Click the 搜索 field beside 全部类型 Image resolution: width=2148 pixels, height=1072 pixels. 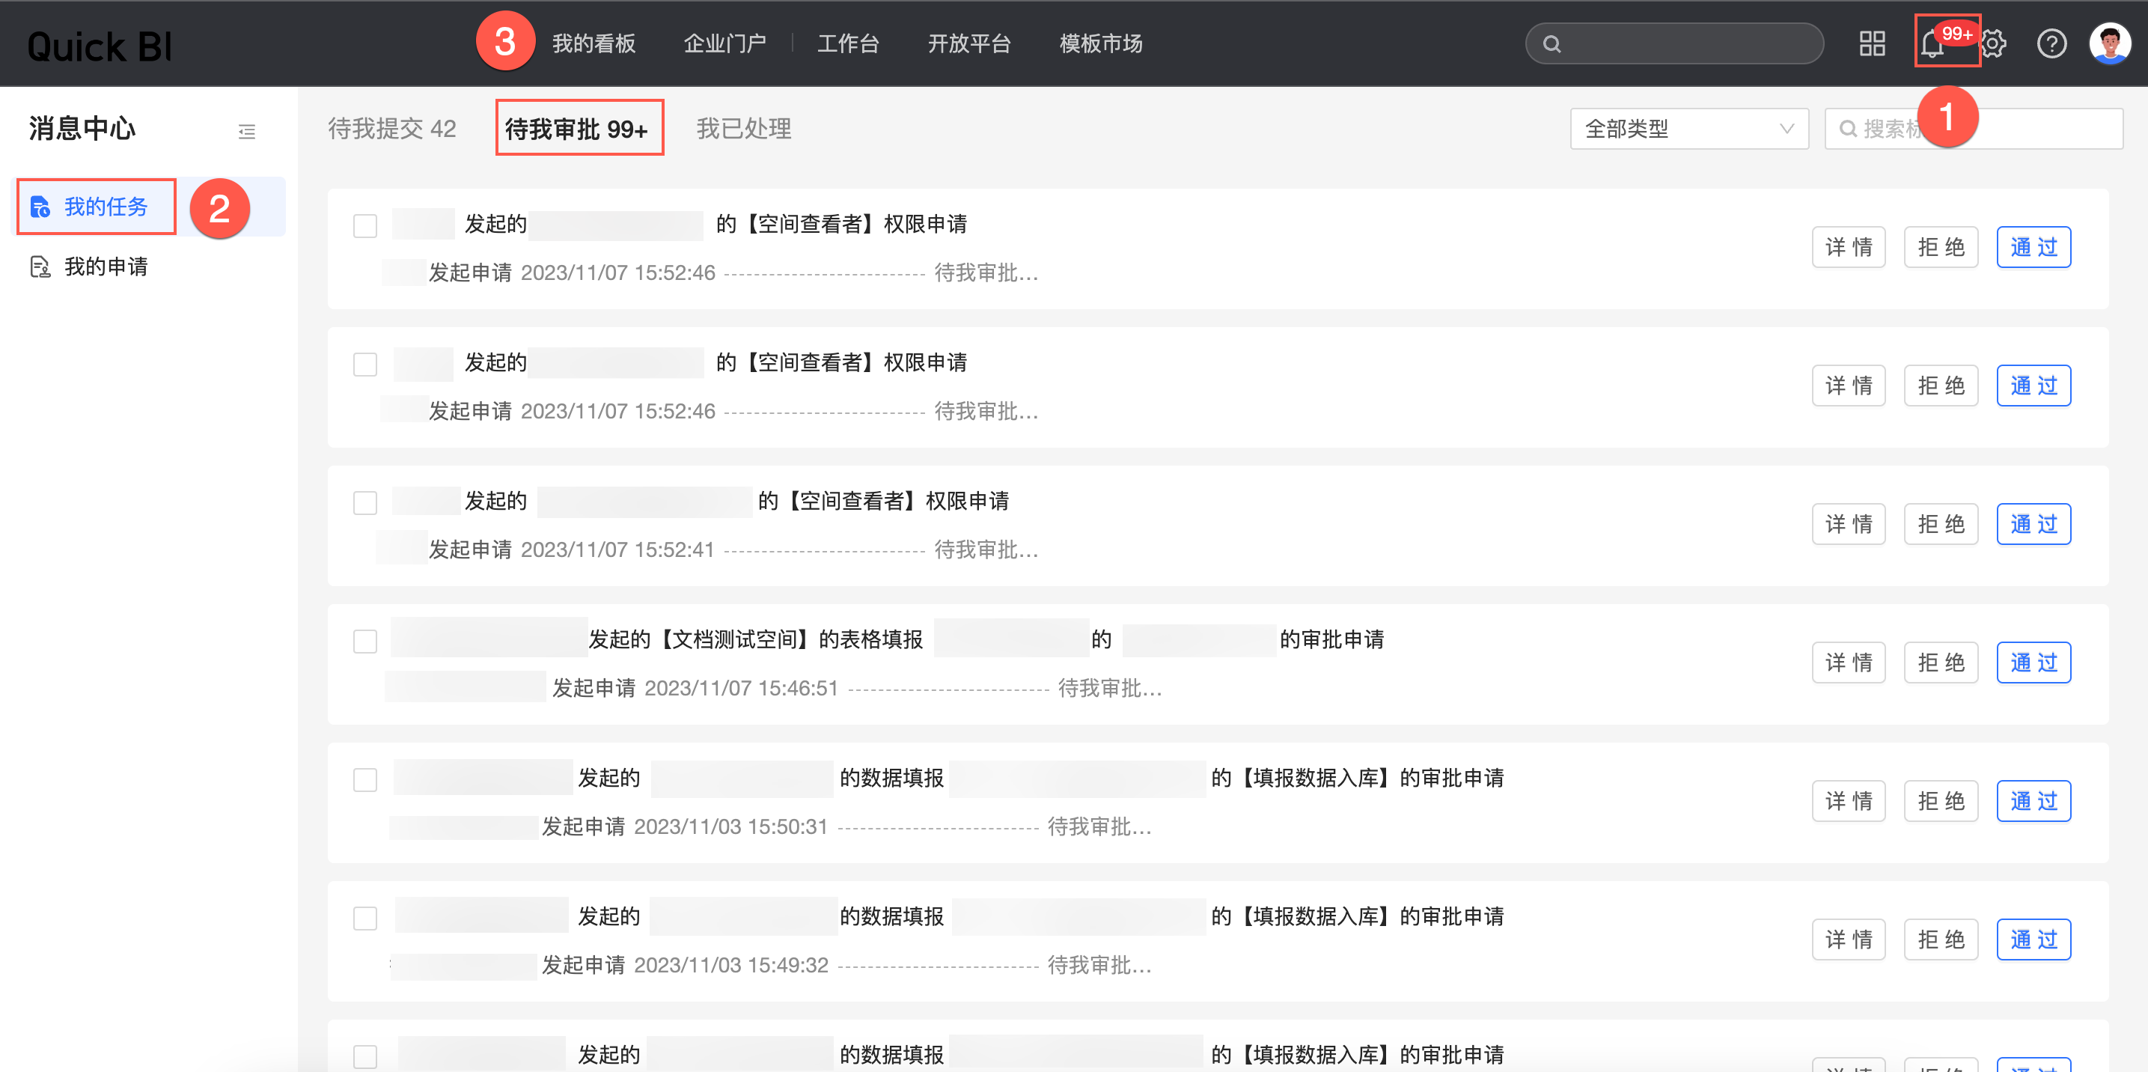pos(1973,129)
